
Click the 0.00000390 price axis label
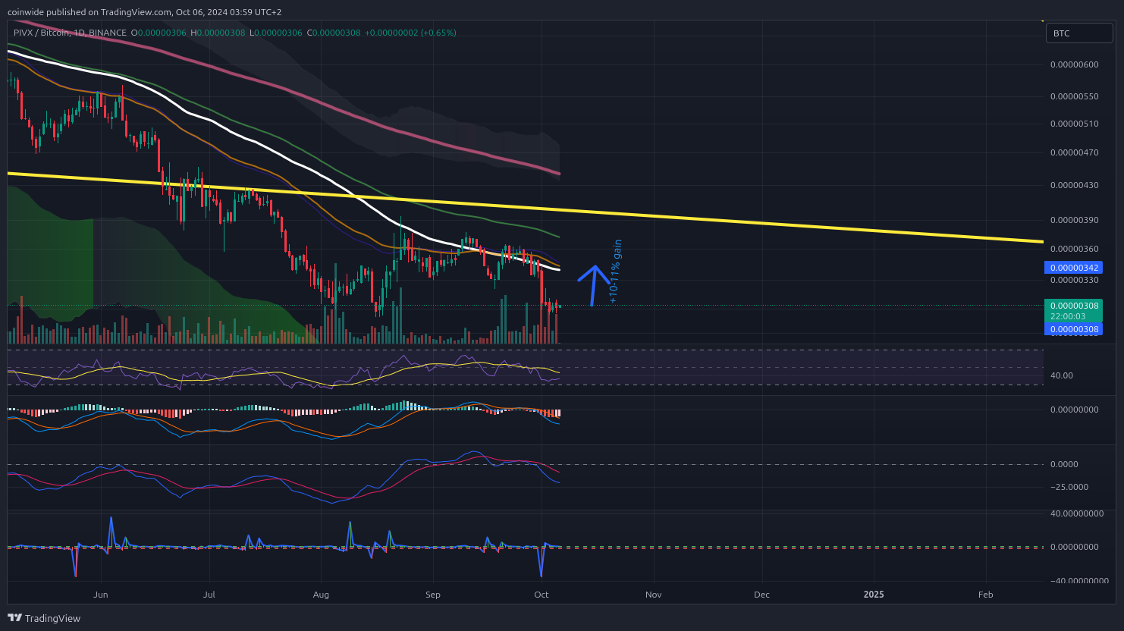(1074, 220)
